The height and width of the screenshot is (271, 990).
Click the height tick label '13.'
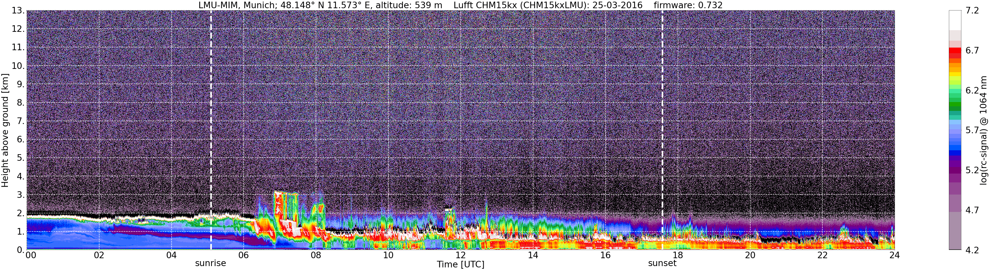tap(18, 10)
